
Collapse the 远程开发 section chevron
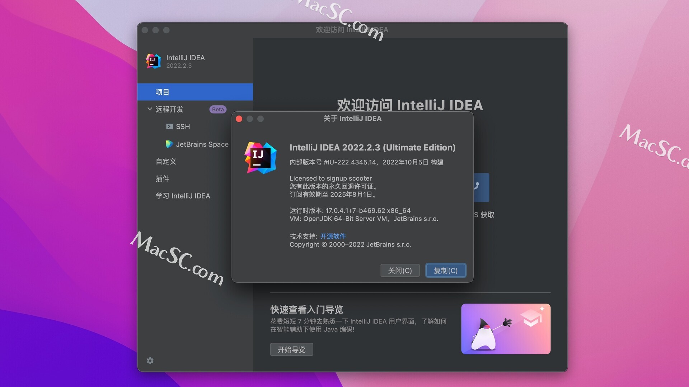point(150,109)
